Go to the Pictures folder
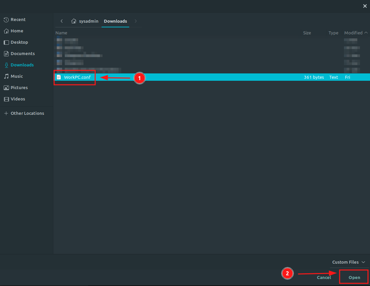This screenshot has width=370, height=286. pyautogui.click(x=20, y=87)
